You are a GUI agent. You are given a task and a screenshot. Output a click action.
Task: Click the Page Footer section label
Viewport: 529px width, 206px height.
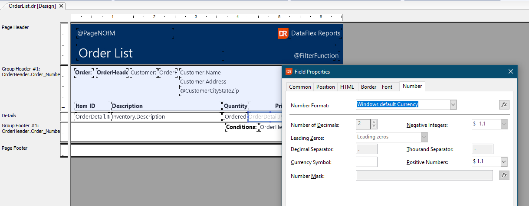pos(15,148)
